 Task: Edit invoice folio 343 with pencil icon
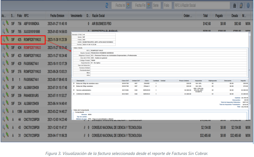coord(7,88)
